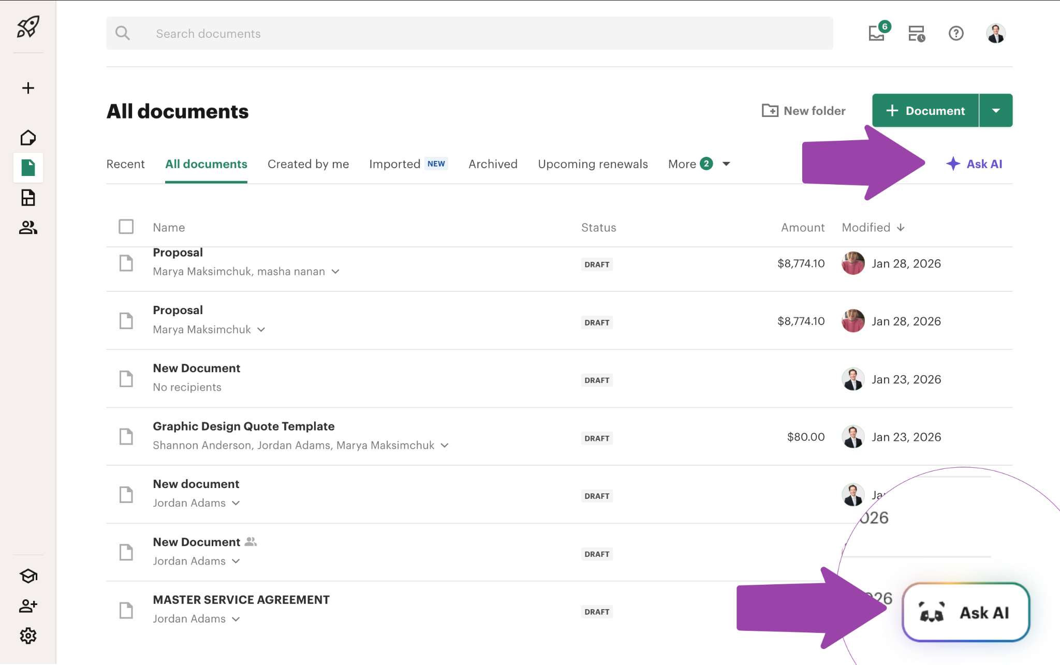This screenshot has width=1060, height=665.
Task: Open the help question mark icon
Action: point(956,34)
